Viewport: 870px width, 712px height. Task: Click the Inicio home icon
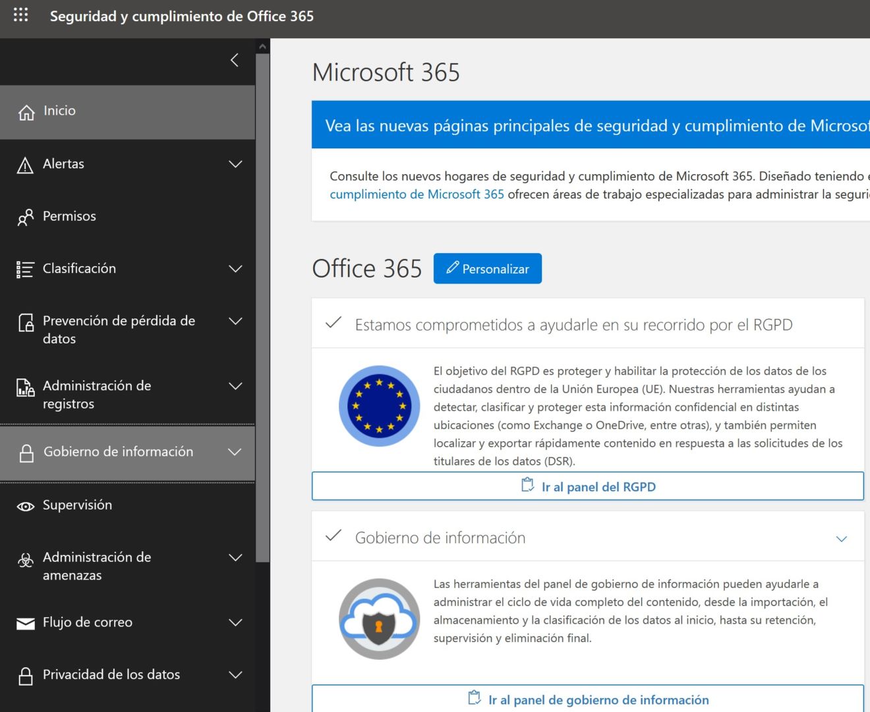tap(26, 113)
